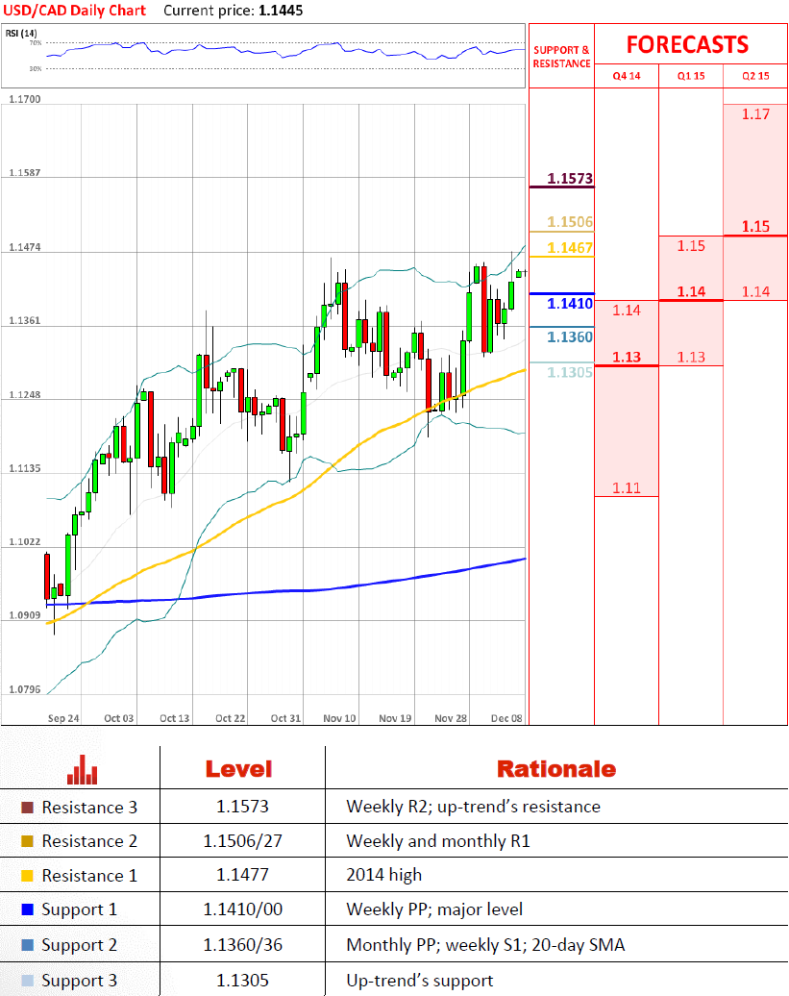Screen dimensions: 789x996
Task: Click the 1.1477 level table cell
Action: pyautogui.click(x=242, y=875)
